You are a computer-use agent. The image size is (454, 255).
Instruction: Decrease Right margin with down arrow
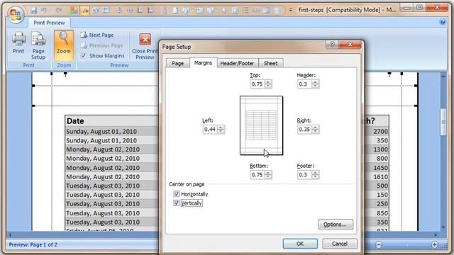click(x=316, y=132)
